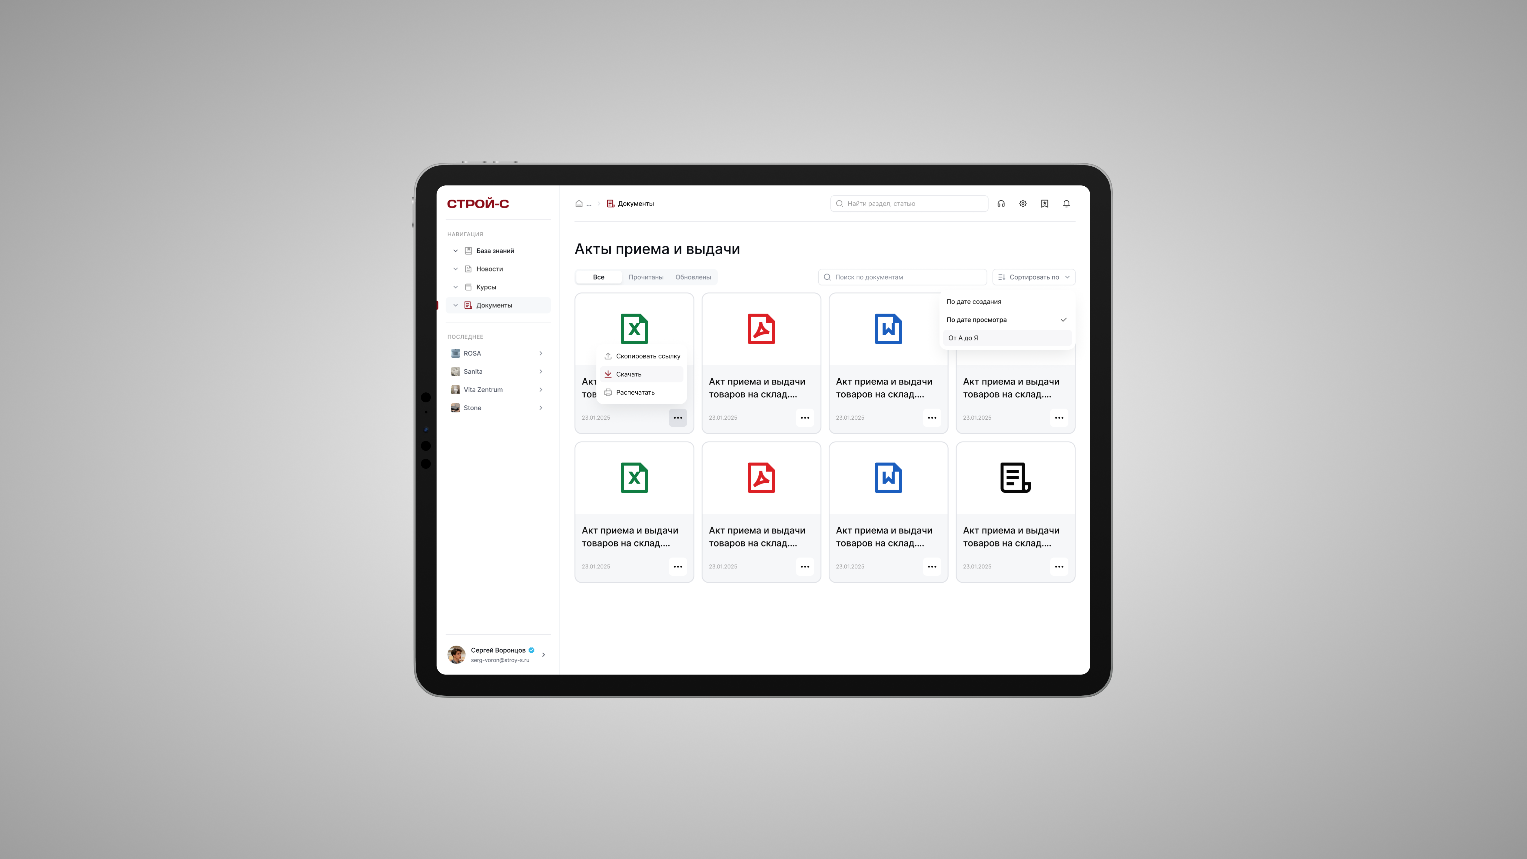Click 'Поиск по документам' search field

pos(902,277)
